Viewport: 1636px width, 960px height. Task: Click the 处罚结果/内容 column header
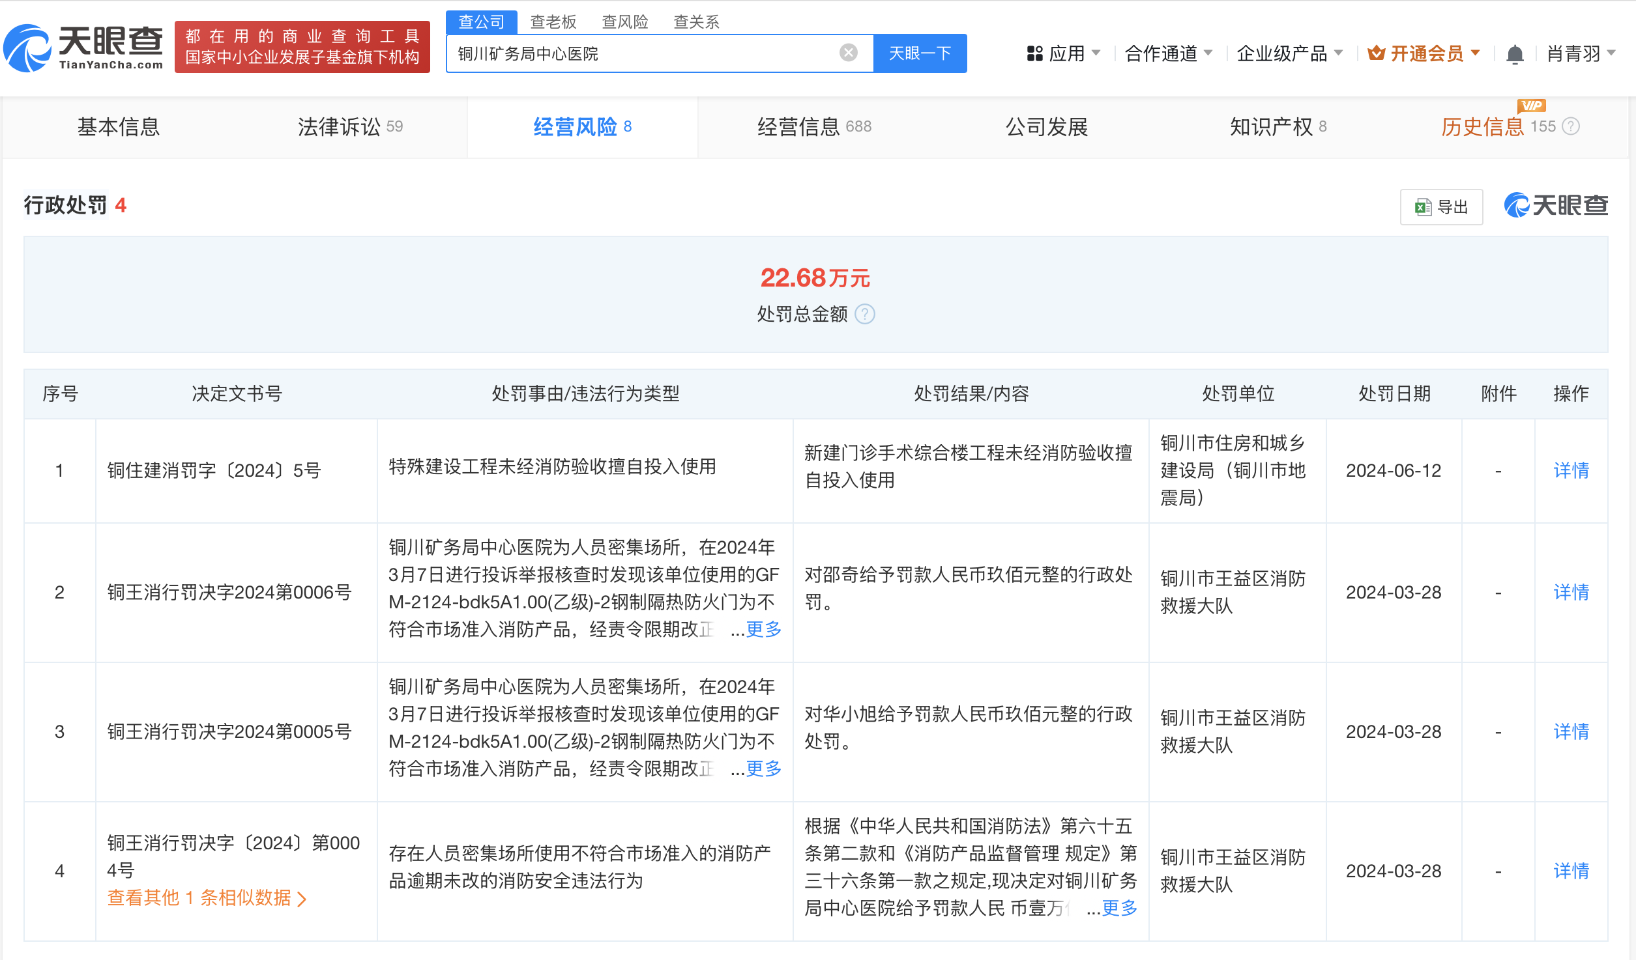[x=971, y=393]
